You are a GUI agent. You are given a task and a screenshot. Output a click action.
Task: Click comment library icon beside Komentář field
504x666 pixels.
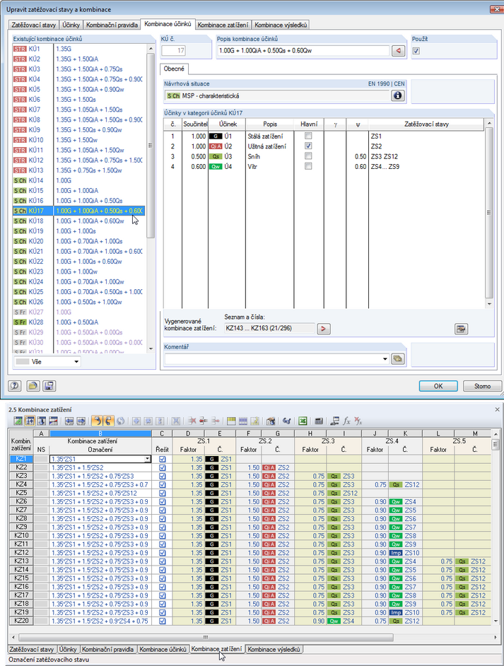[397, 359]
